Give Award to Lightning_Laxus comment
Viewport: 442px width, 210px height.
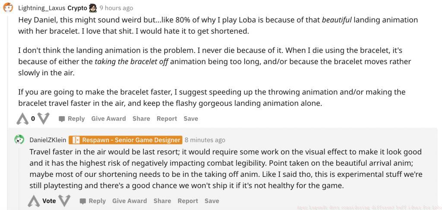coord(108,118)
